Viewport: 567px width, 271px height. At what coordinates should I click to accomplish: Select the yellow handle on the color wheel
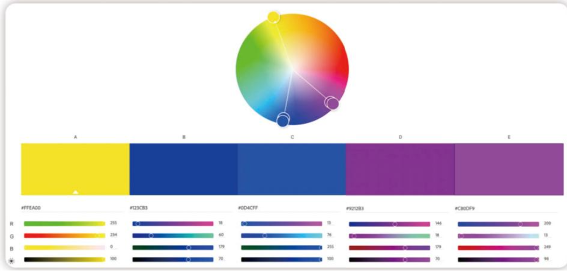click(274, 17)
